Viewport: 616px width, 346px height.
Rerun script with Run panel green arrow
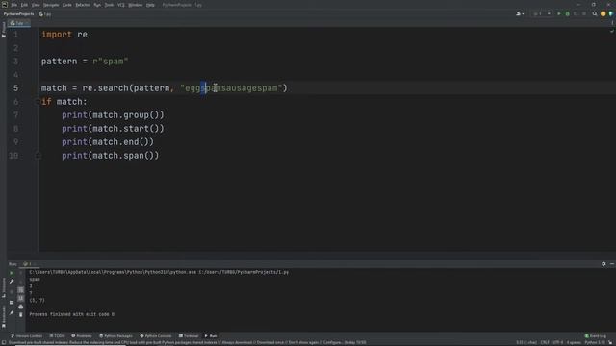[12, 273]
